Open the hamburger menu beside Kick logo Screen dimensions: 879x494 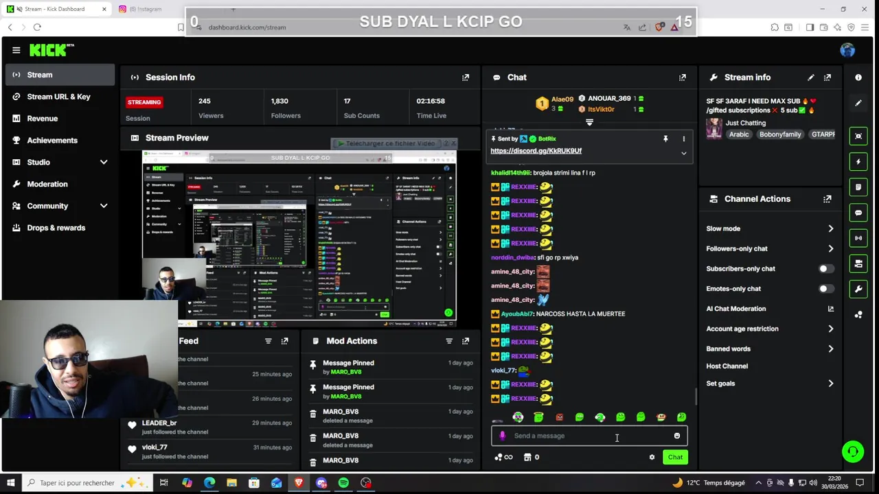16,50
